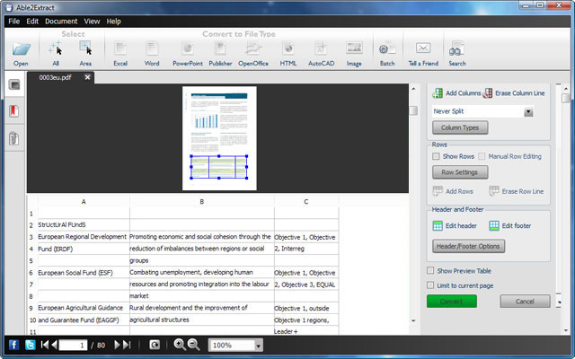Convert to Excel icon
The width and height of the screenshot is (575, 359).
point(120,48)
